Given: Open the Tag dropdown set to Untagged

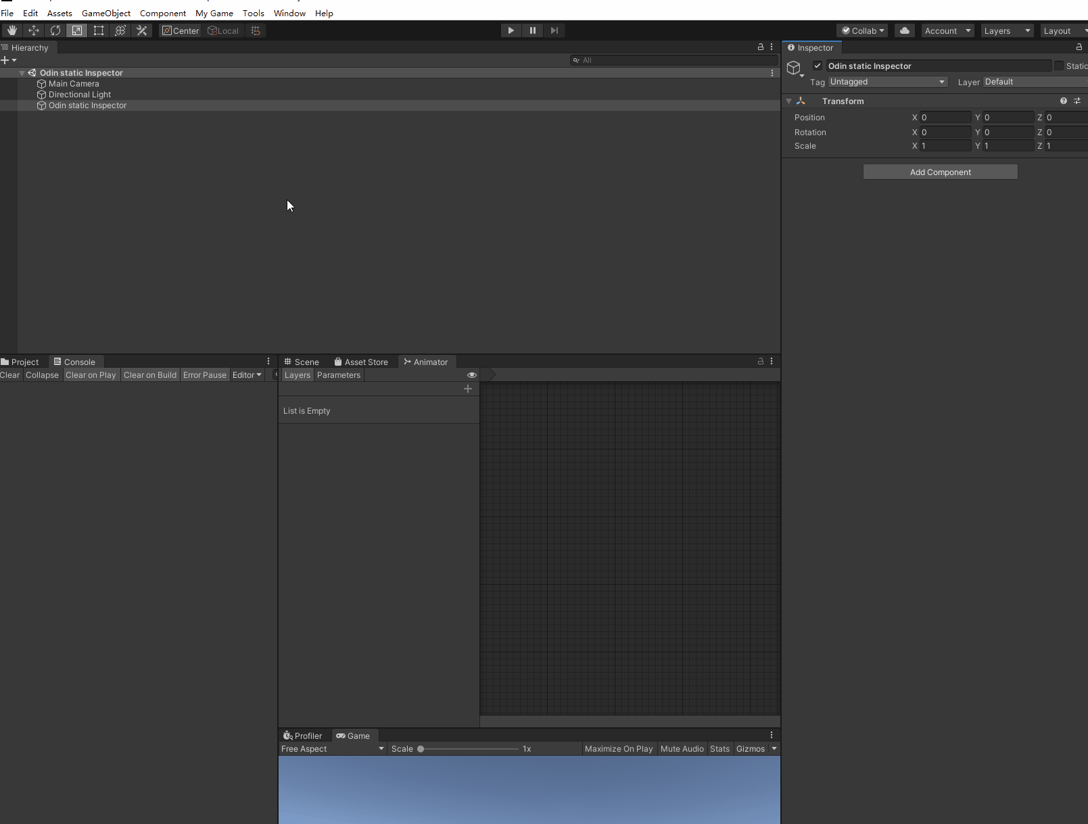Looking at the screenshot, I should 887,82.
